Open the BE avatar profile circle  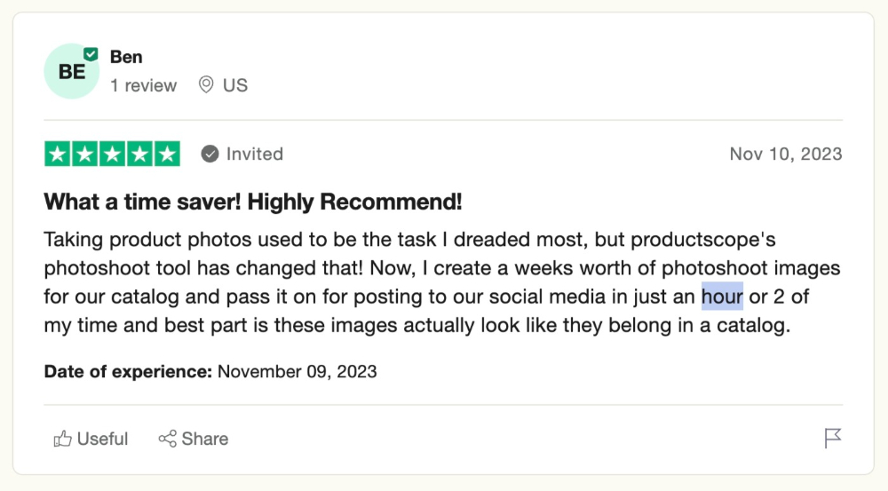(x=72, y=71)
